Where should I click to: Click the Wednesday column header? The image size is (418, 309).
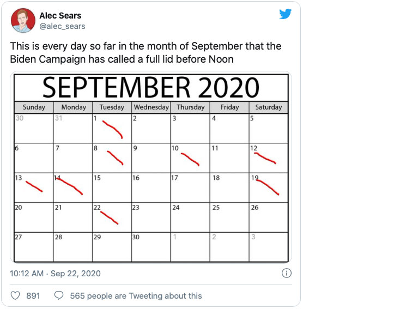click(151, 107)
